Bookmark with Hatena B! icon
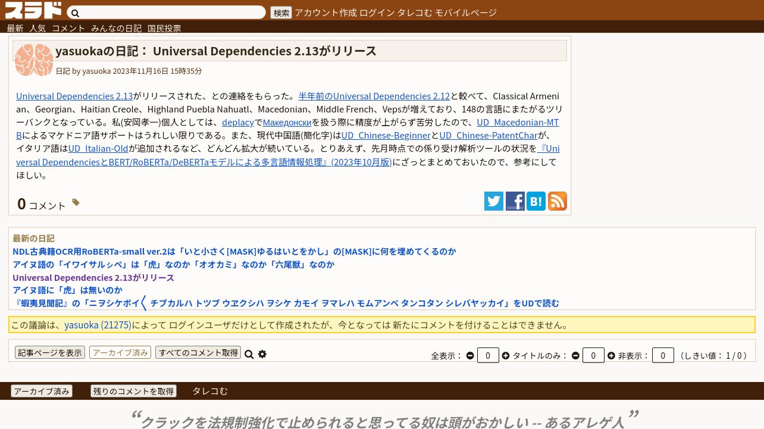Image resolution: width=764 pixels, height=429 pixels. tap(536, 201)
